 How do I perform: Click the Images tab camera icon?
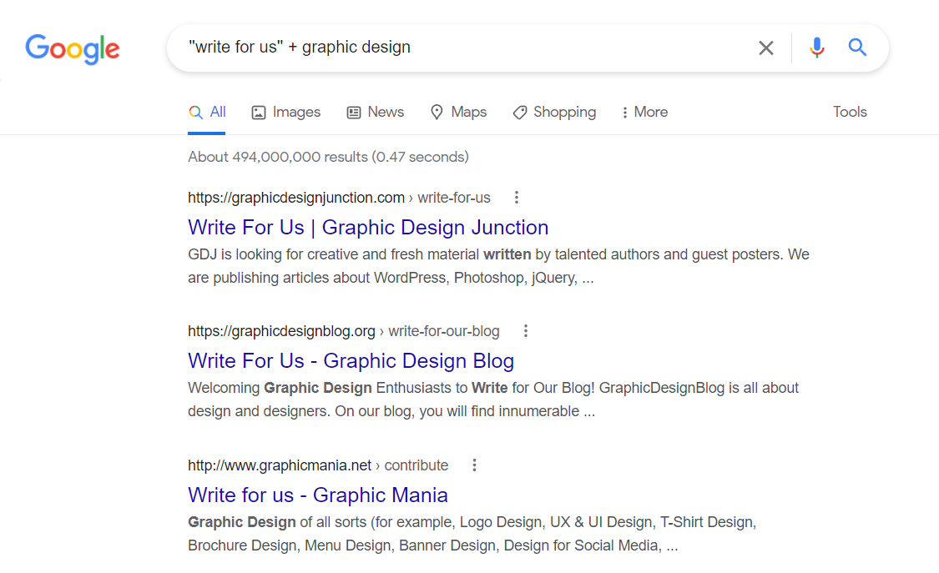pos(260,111)
